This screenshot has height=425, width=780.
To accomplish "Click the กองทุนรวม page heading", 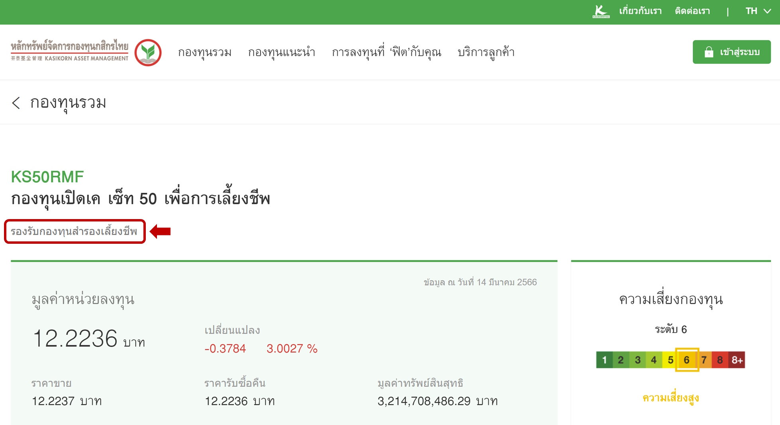I will coord(68,103).
